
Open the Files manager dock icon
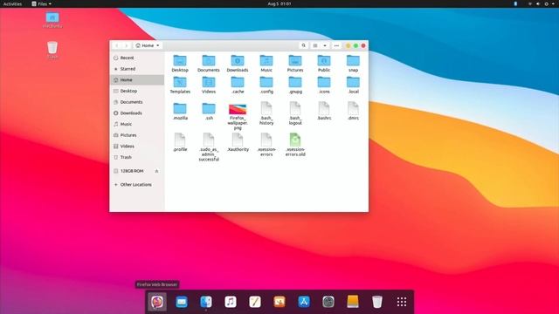point(206,302)
